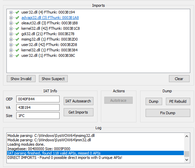Select the highlighted advapi32.dll import link
The image size is (195, 168).
pos(50,18)
